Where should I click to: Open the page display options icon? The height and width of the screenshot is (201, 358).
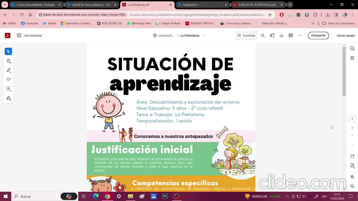(352, 166)
